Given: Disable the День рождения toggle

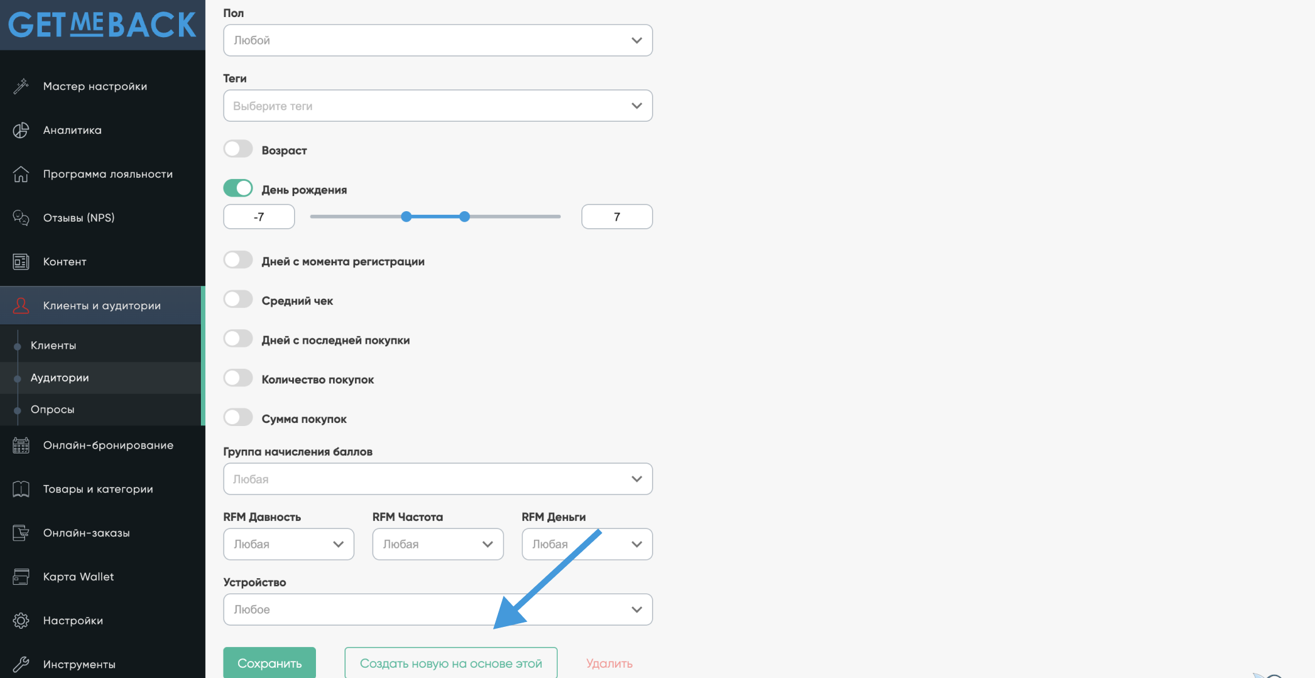Looking at the screenshot, I should 238,189.
